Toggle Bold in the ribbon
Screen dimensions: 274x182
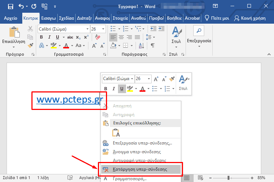[x=41, y=37]
